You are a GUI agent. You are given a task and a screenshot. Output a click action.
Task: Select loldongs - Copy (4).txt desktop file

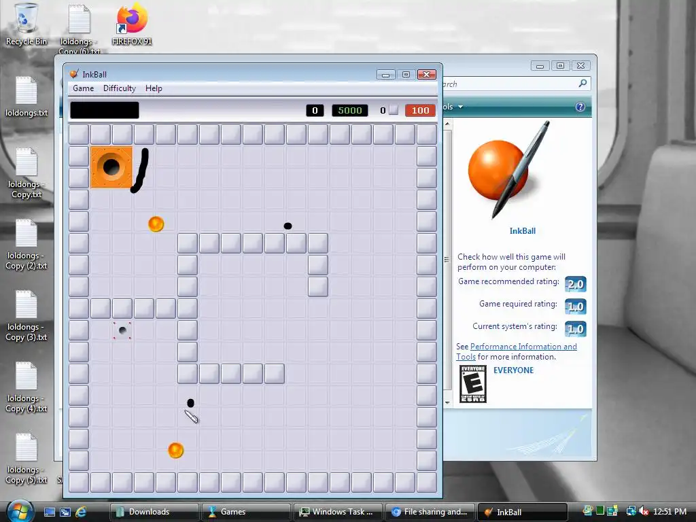(27, 387)
